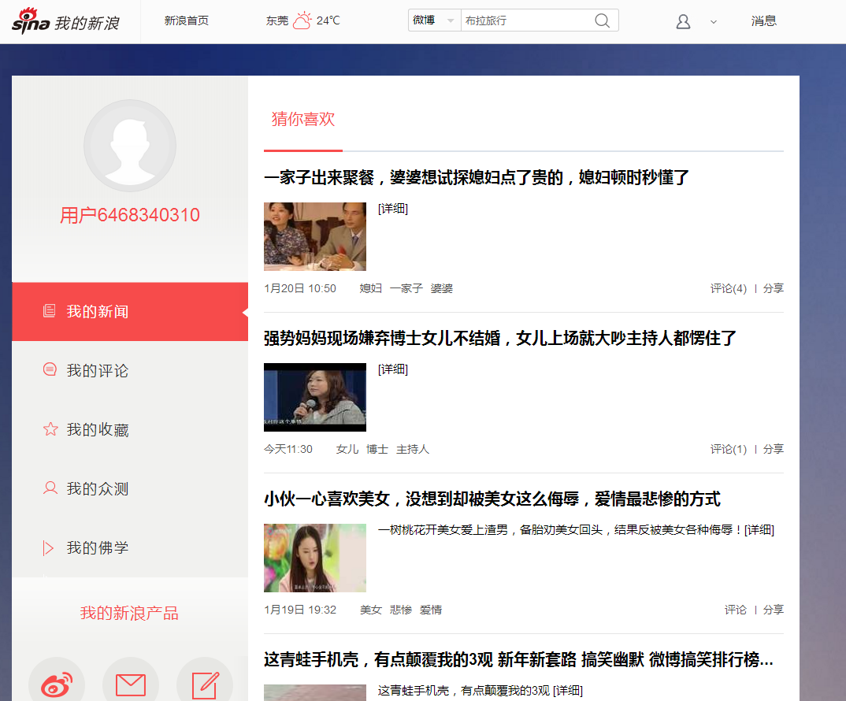
Task: Click the 我的新浪产品 heading
Action: coord(129,613)
